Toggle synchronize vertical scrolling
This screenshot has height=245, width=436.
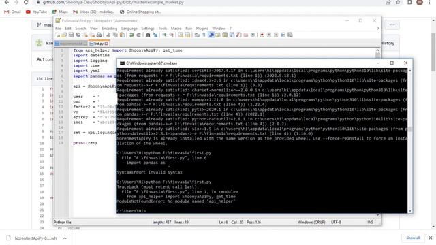181,35
